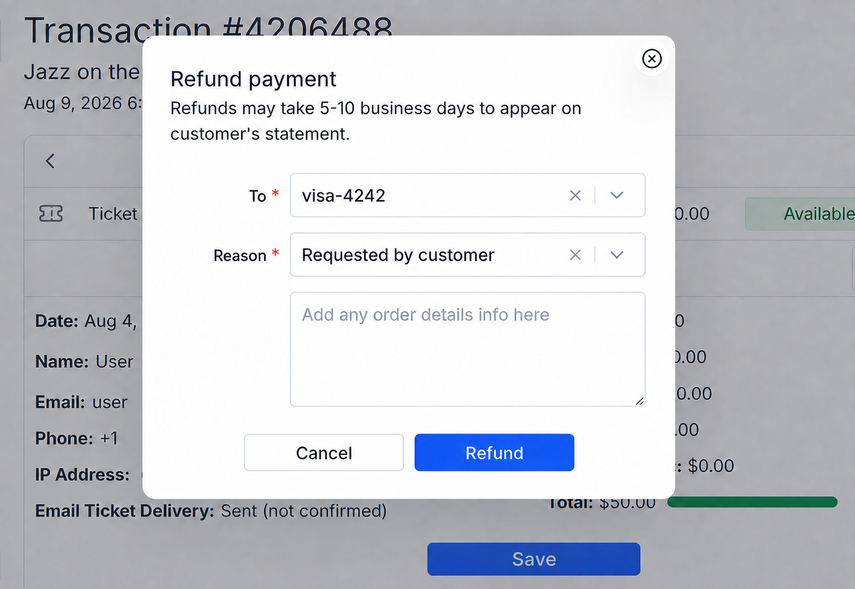Save the transaction changes
Image resolution: width=855 pixels, height=589 pixels.
click(534, 559)
